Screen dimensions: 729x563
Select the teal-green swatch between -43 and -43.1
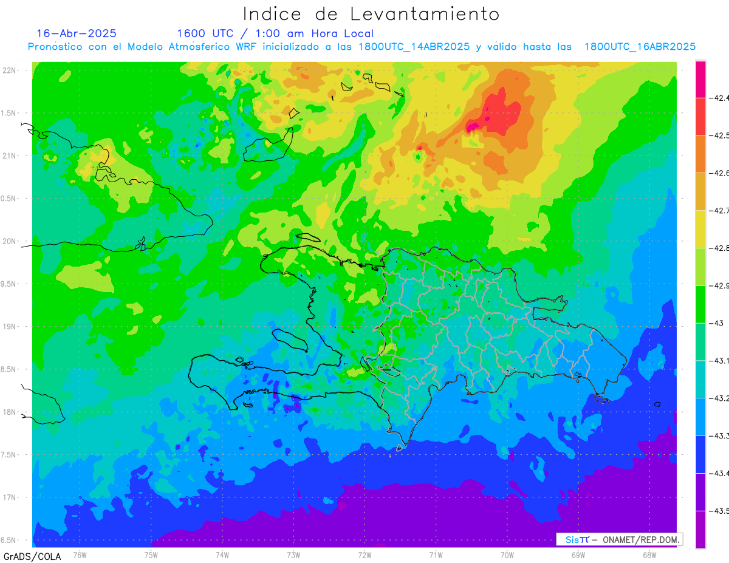[700, 342]
